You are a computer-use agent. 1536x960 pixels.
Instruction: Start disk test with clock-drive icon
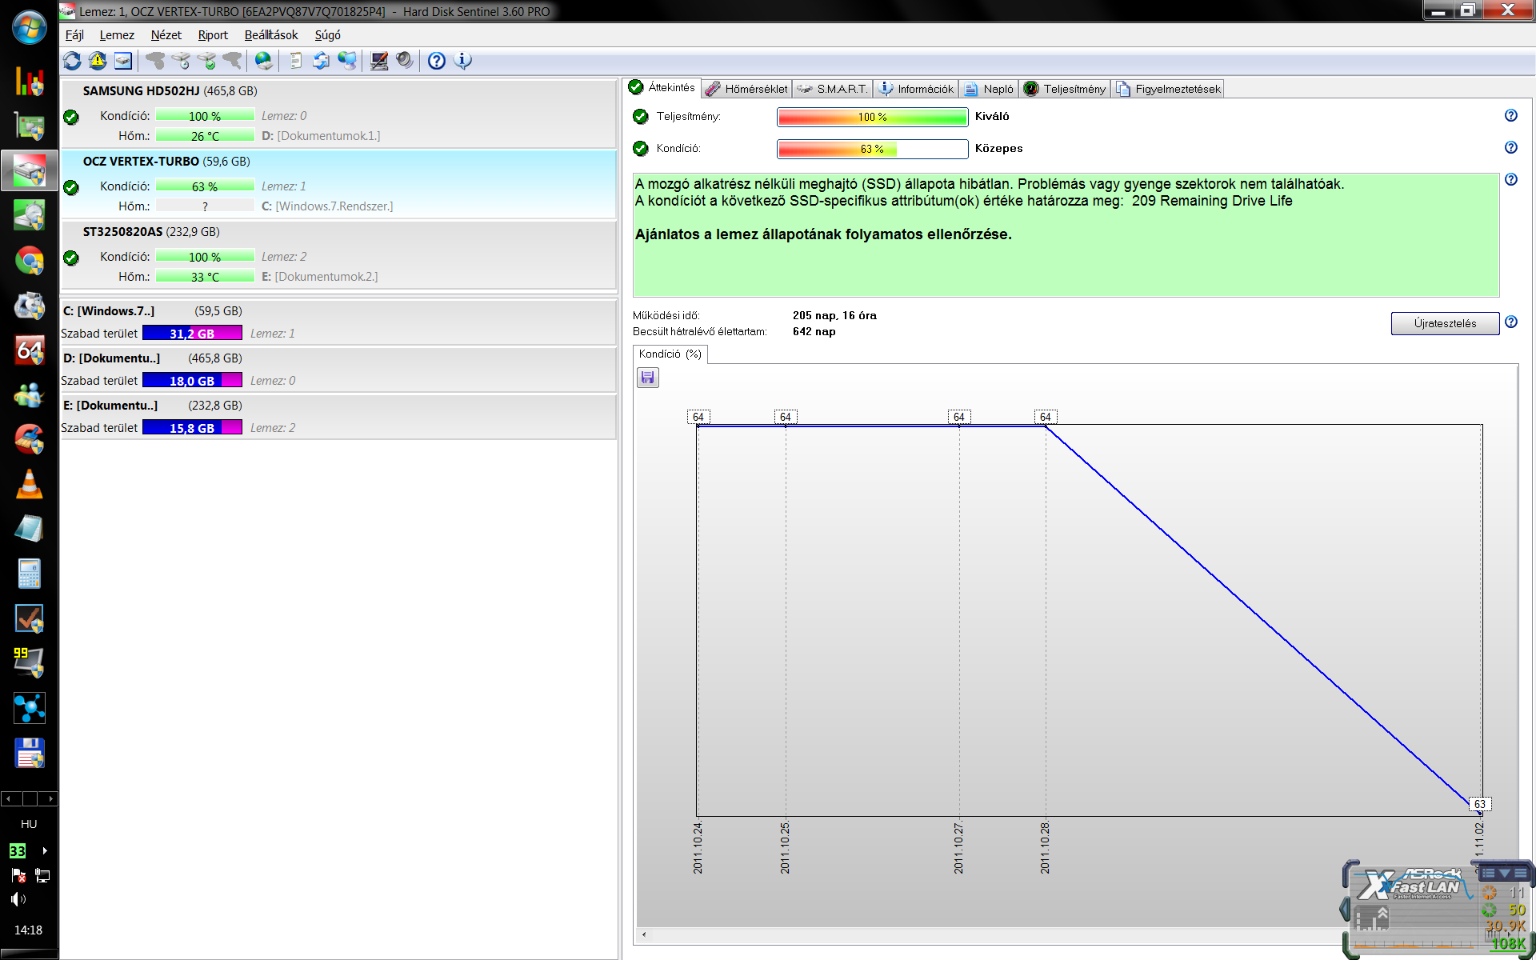click(181, 61)
